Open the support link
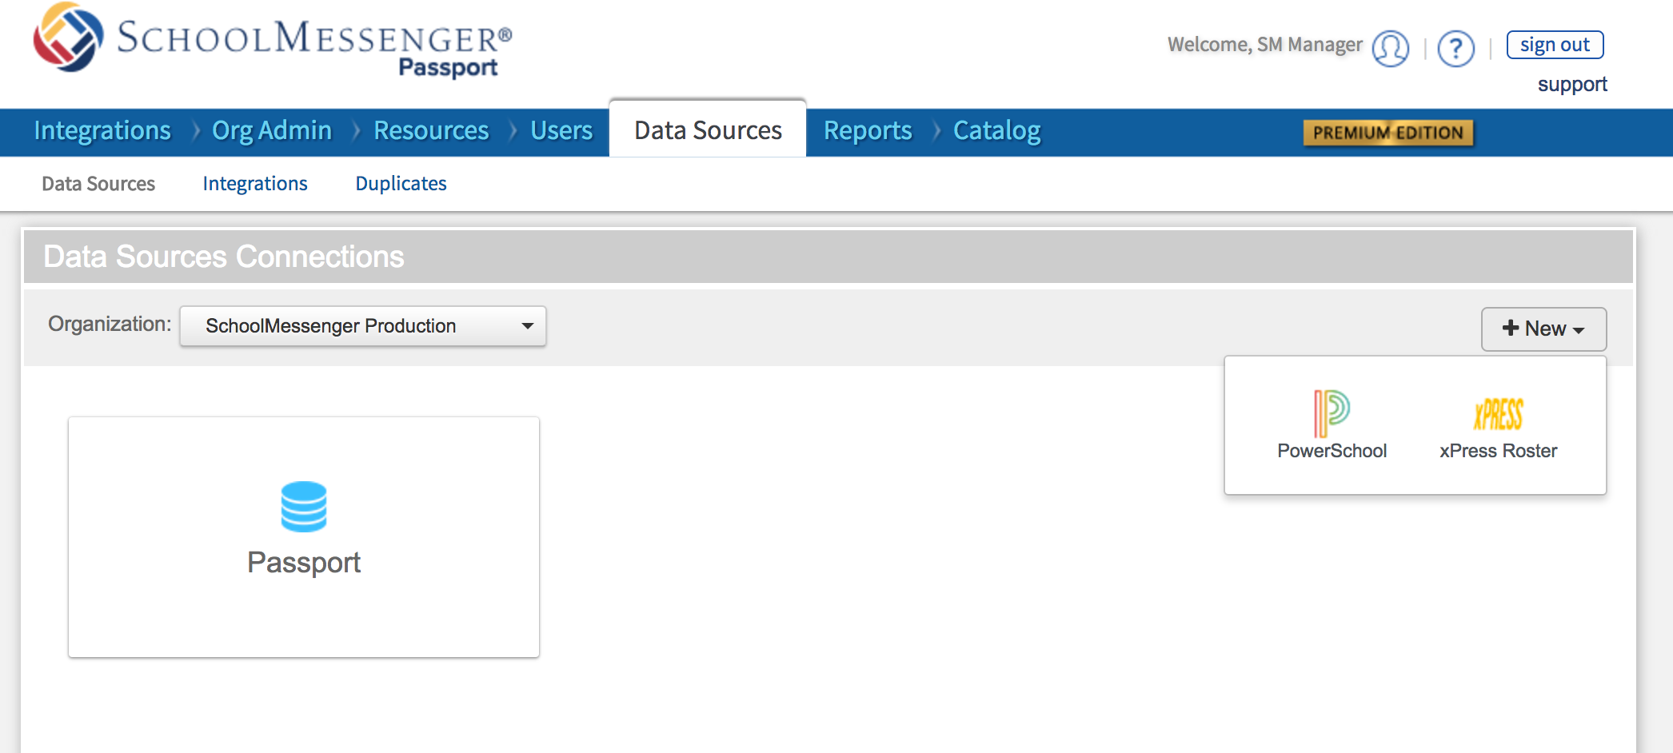 click(x=1572, y=84)
